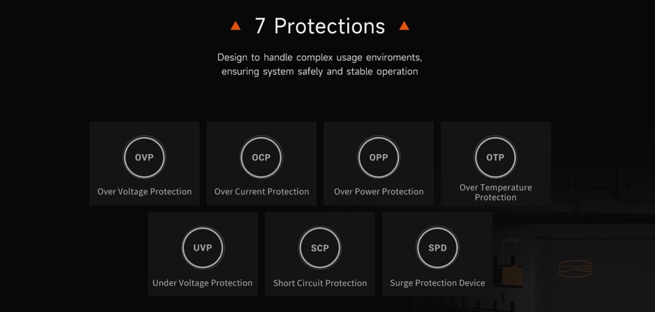
Task: Click the Under Voltage Protection label
Action: point(203,283)
